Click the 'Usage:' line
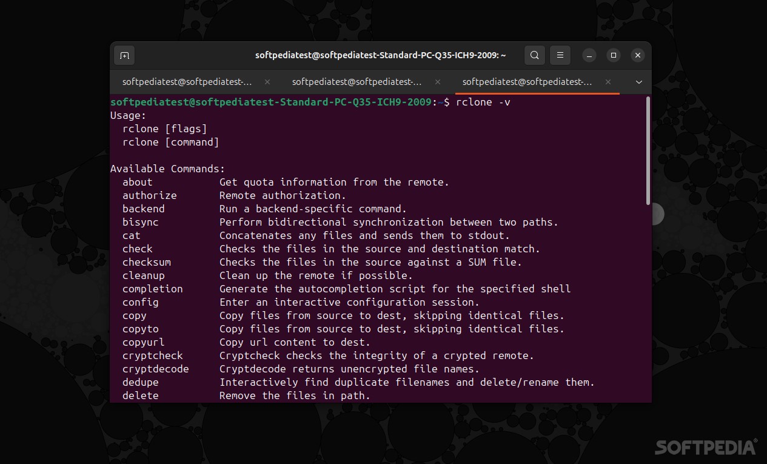The image size is (767, 464). pyautogui.click(x=129, y=115)
